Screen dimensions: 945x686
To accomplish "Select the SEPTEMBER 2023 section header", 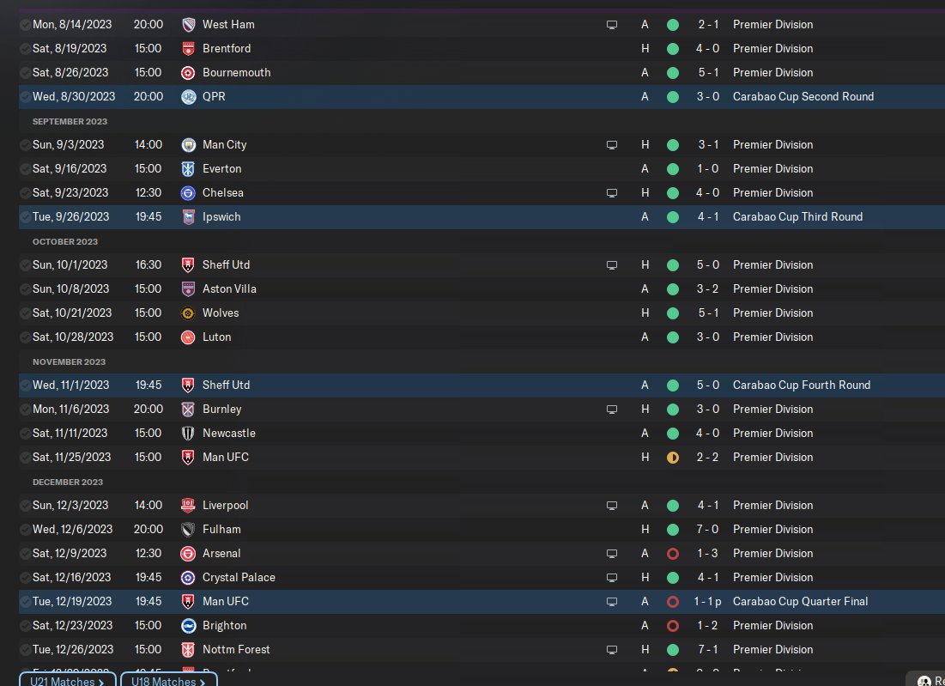I will (x=70, y=121).
